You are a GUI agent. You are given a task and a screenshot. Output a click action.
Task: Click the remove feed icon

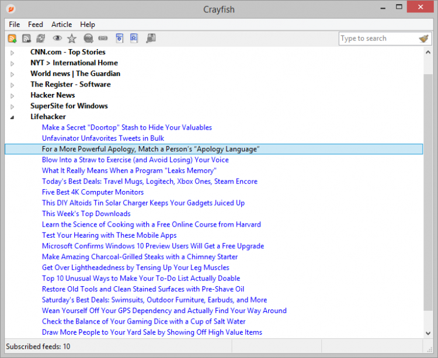click(x=26, y=39)
